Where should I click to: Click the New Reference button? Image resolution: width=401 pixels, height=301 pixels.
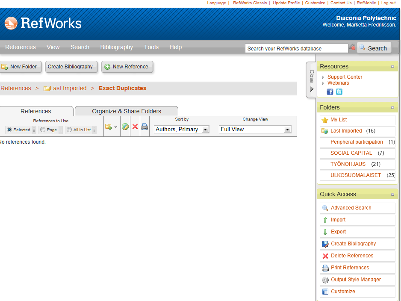tap(127, 67)
